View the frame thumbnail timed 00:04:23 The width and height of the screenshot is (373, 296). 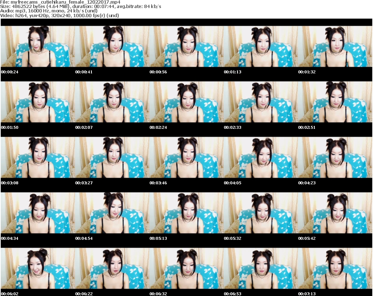point(335,157)
